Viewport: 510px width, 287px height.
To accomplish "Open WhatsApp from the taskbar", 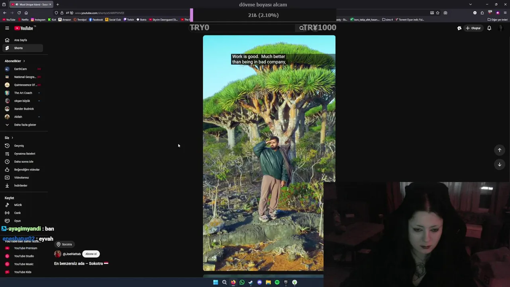I will pyautogui.click(x=242, y=282).
